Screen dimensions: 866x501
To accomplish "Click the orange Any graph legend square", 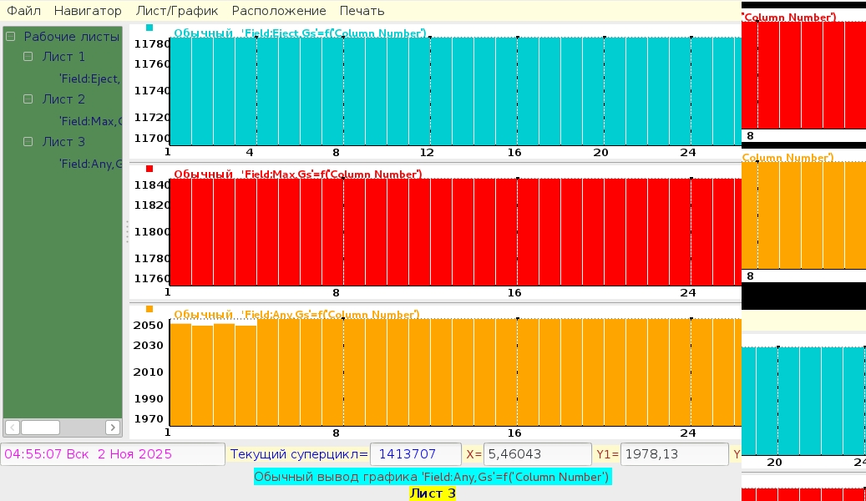I will pos(149,309).
